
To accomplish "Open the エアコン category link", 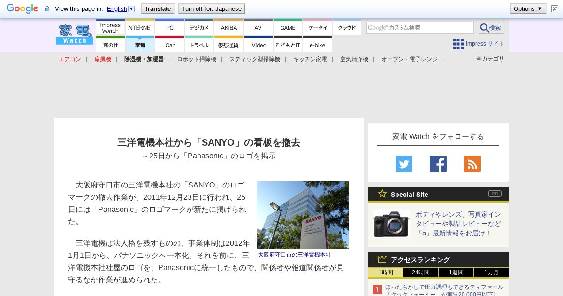I will point(70,59).
